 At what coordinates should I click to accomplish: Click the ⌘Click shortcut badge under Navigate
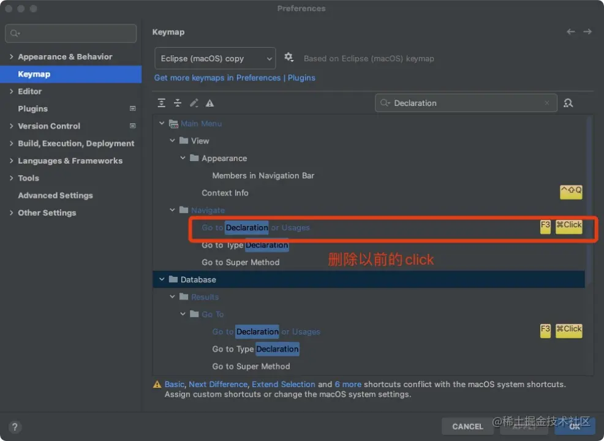coord(569,226)
